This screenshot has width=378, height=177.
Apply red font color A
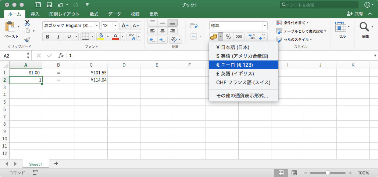click(115, 37)
